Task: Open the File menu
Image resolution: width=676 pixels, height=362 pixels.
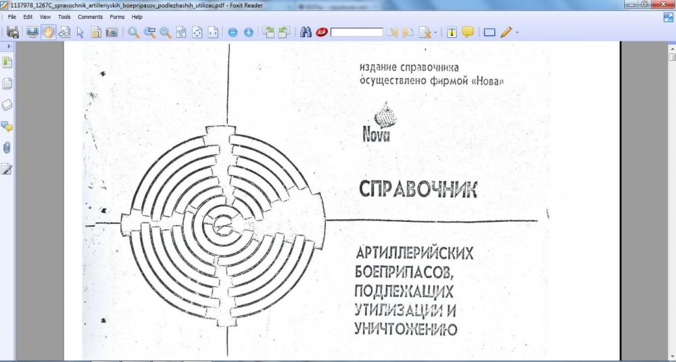Action: (11, 17)
